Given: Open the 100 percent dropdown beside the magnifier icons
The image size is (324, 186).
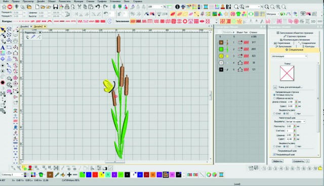Looking at the screenshot, I should click(x=252, y=7).
